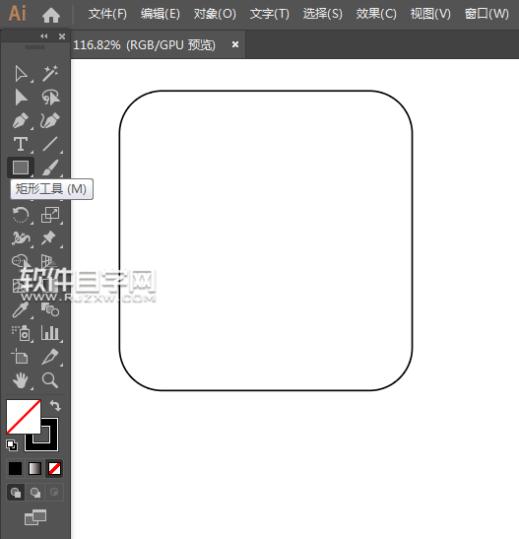Click the fill color swatch
This screenshot has width=519, height=539.
click(24, 416)
